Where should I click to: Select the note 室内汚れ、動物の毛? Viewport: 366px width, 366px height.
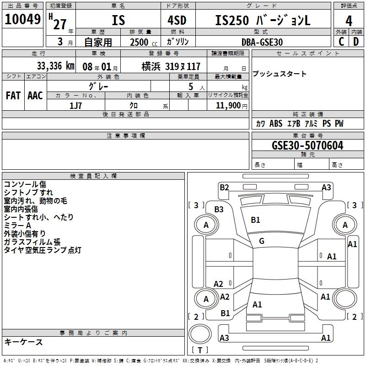pyautogui.click(x=36, y=201)
